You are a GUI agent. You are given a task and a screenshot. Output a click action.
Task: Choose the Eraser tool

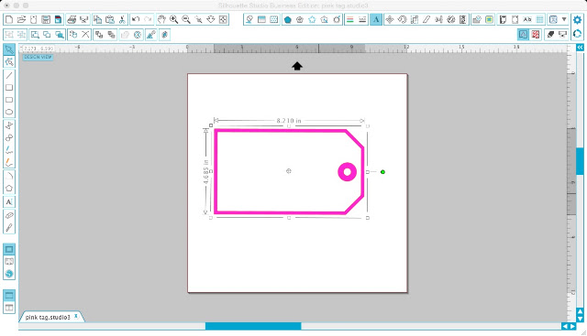pyautogui.click(x=9, y=215)
